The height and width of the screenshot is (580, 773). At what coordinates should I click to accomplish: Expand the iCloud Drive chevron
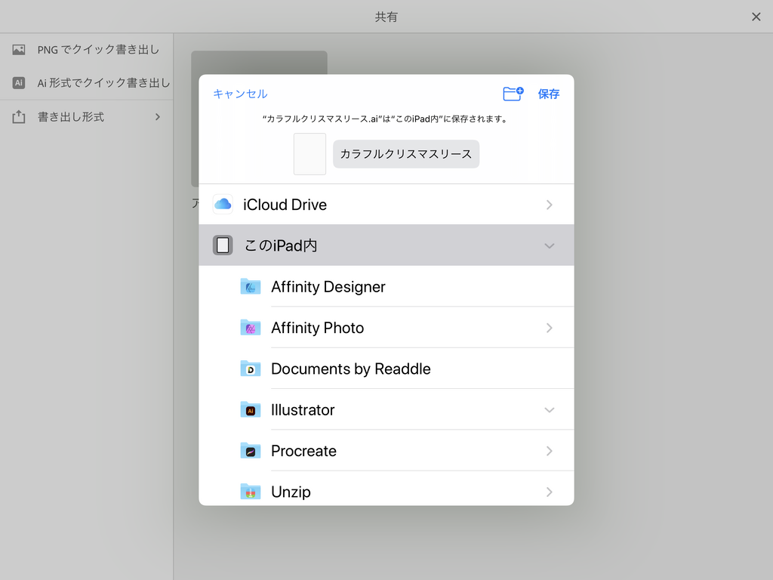point(550,205)
